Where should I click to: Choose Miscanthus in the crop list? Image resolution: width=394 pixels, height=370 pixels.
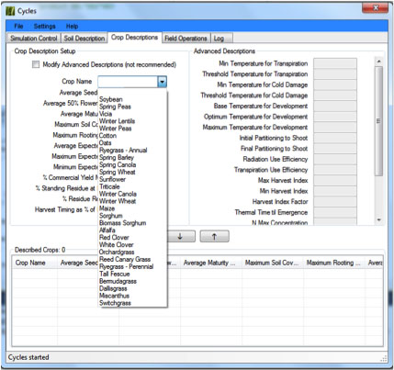point(114,296)
